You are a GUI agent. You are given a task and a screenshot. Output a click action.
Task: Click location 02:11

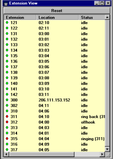click(x=44, y=28)
